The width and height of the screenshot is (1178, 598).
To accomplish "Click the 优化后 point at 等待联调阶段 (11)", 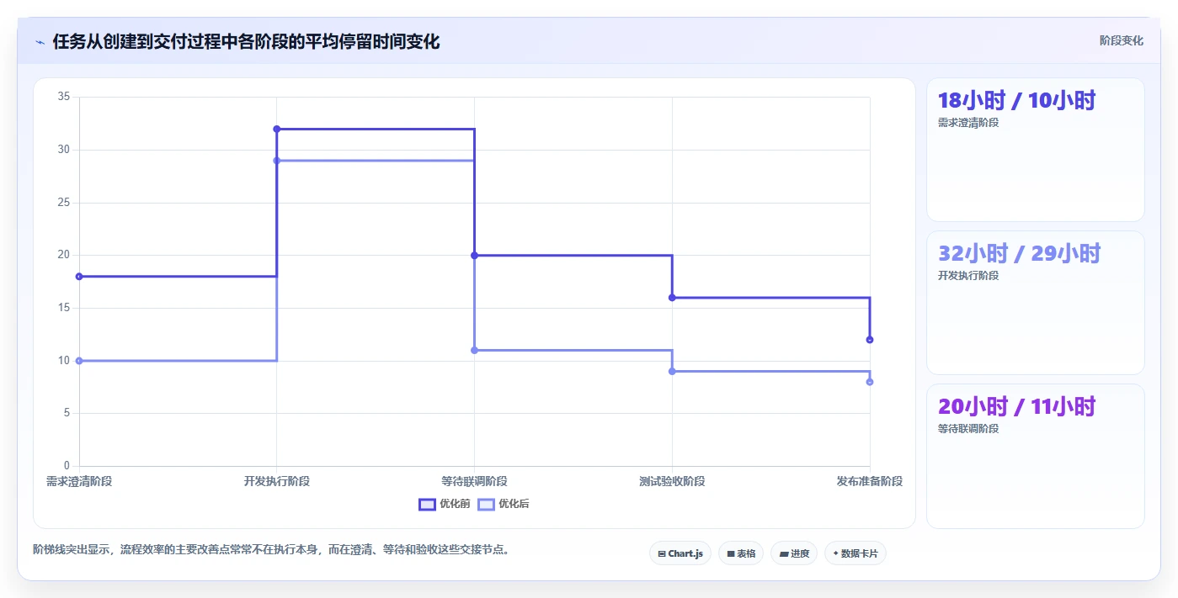I will (474, 350).
